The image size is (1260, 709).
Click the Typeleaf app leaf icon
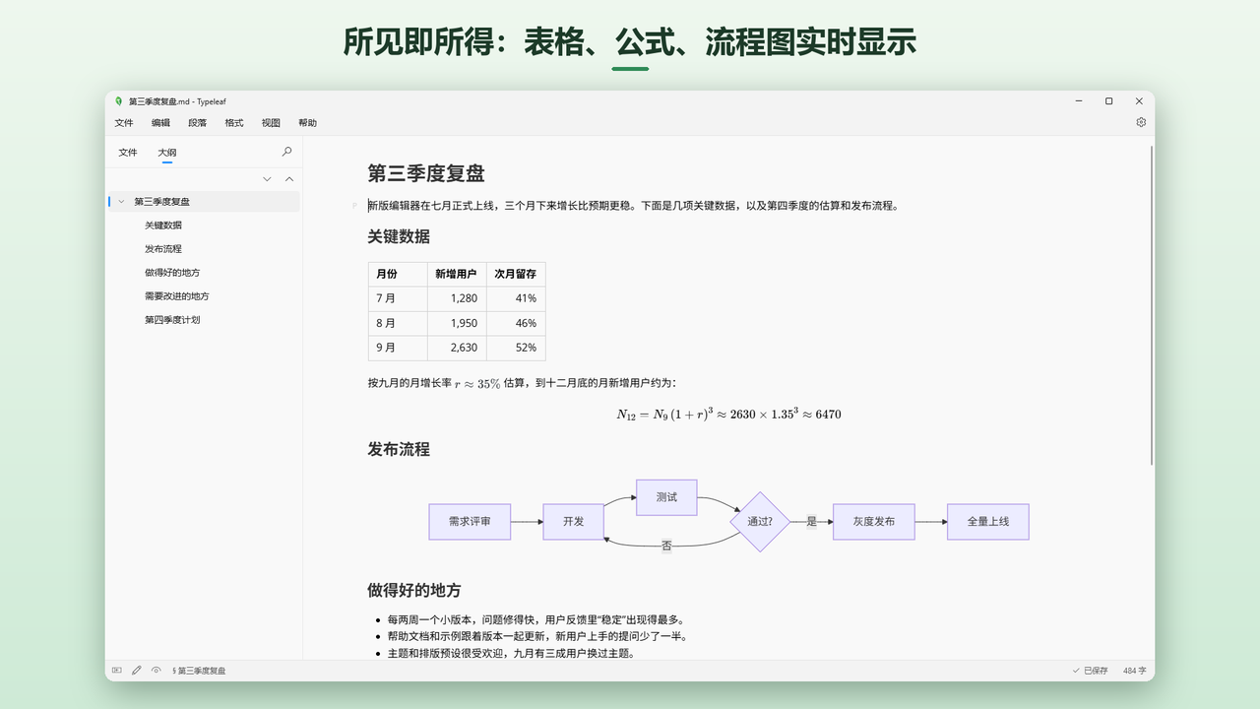coord(119,101)
